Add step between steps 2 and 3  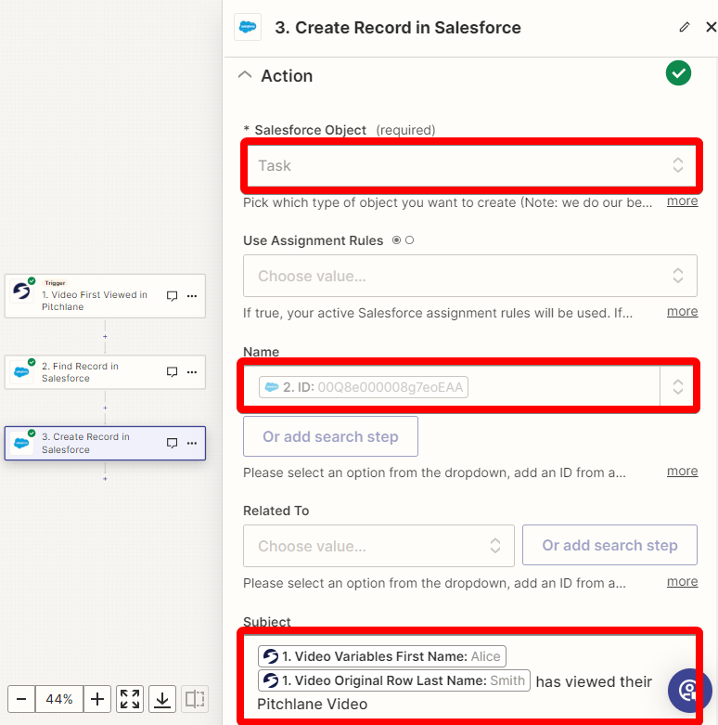106,408
